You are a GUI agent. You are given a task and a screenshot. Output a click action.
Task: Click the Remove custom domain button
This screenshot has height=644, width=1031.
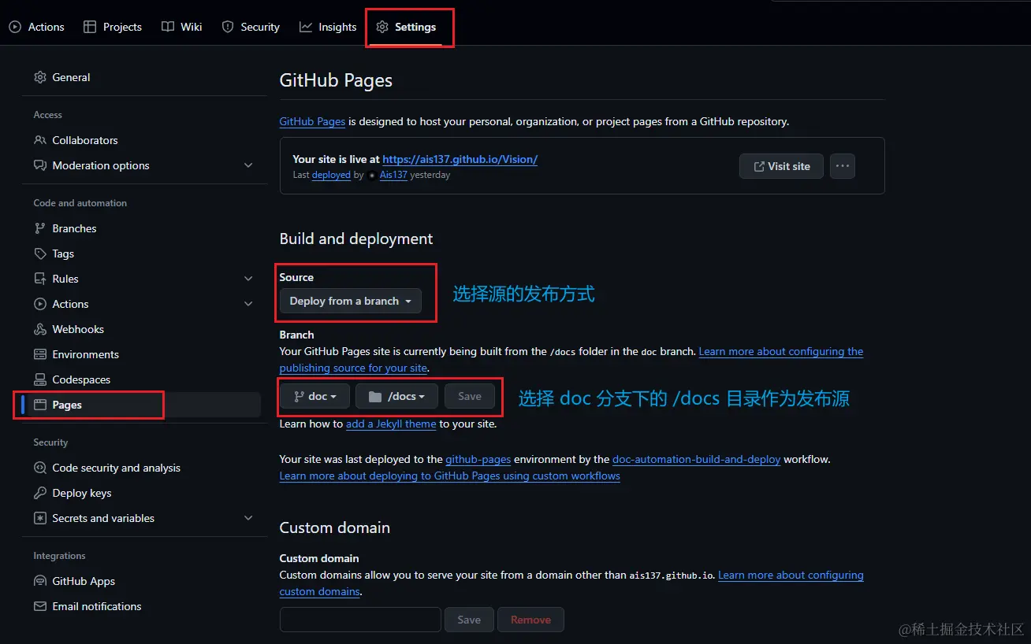click(530, 620)
